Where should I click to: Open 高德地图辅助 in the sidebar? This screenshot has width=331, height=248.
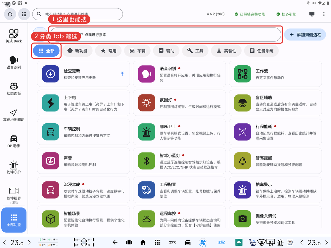tap(14, 115)
